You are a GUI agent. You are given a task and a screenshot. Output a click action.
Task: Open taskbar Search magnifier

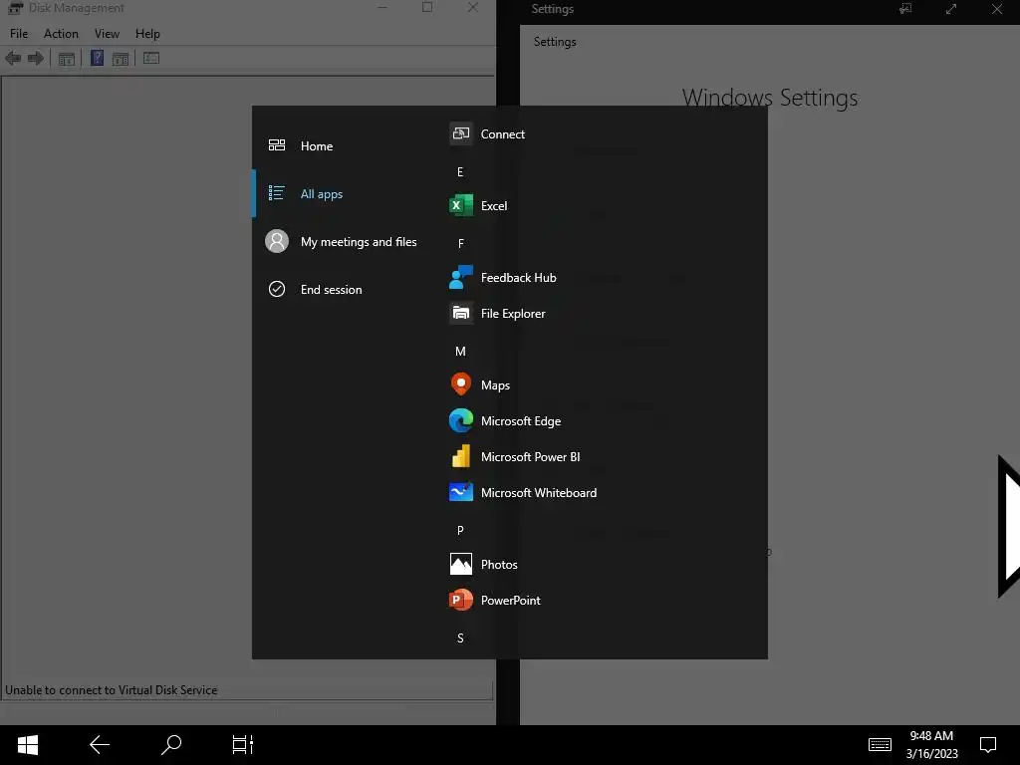pyautogui.click(x=171, y=745)
